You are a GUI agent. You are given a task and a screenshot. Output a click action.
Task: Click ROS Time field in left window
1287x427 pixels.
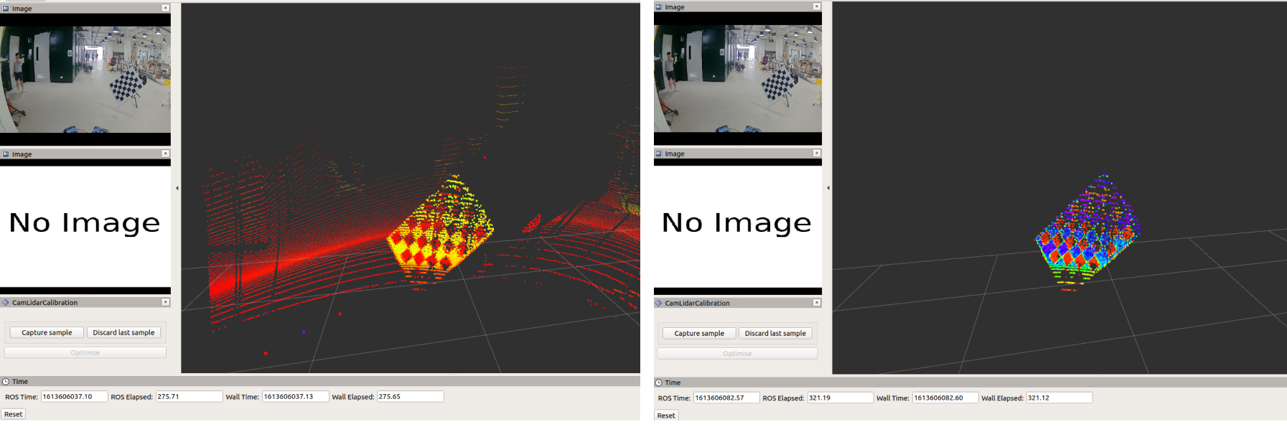tap(74, 396)
